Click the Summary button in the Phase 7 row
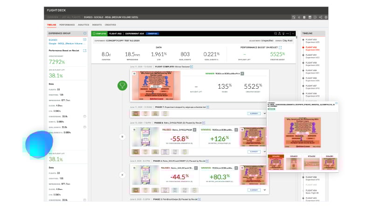This screenshot has height=209, width=373. pos(254,113)
